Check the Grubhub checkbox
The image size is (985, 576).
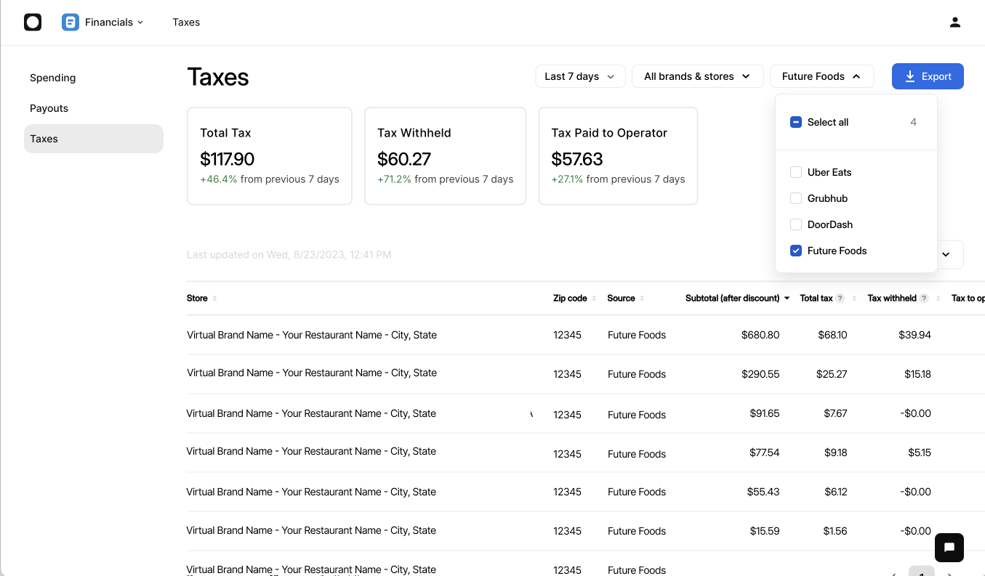pos(796,198)
